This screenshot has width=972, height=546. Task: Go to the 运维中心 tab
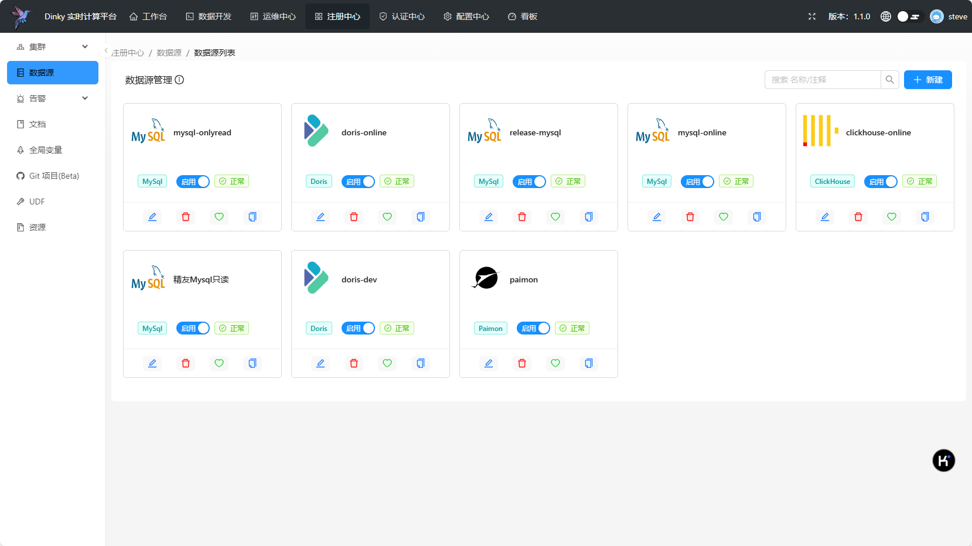click(273, 16)
